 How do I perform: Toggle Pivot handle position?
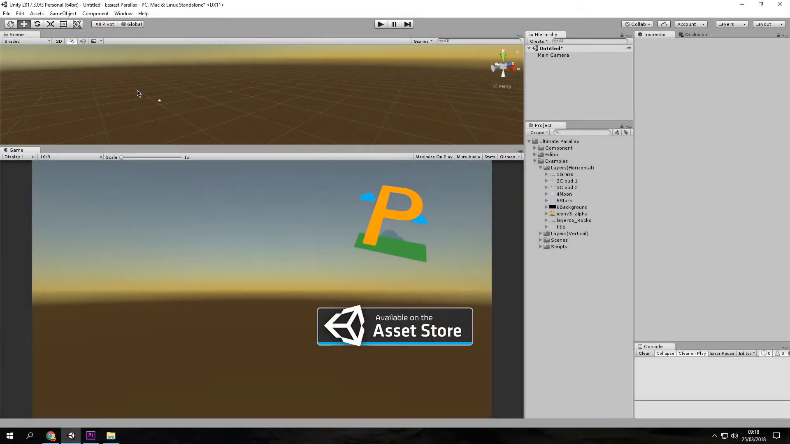[105, 24]
